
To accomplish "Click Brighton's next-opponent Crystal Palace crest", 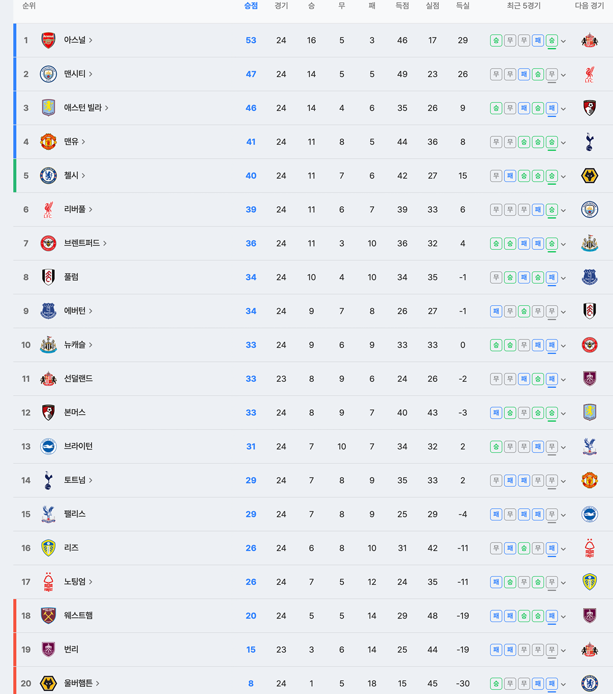I will coord(590,447).
